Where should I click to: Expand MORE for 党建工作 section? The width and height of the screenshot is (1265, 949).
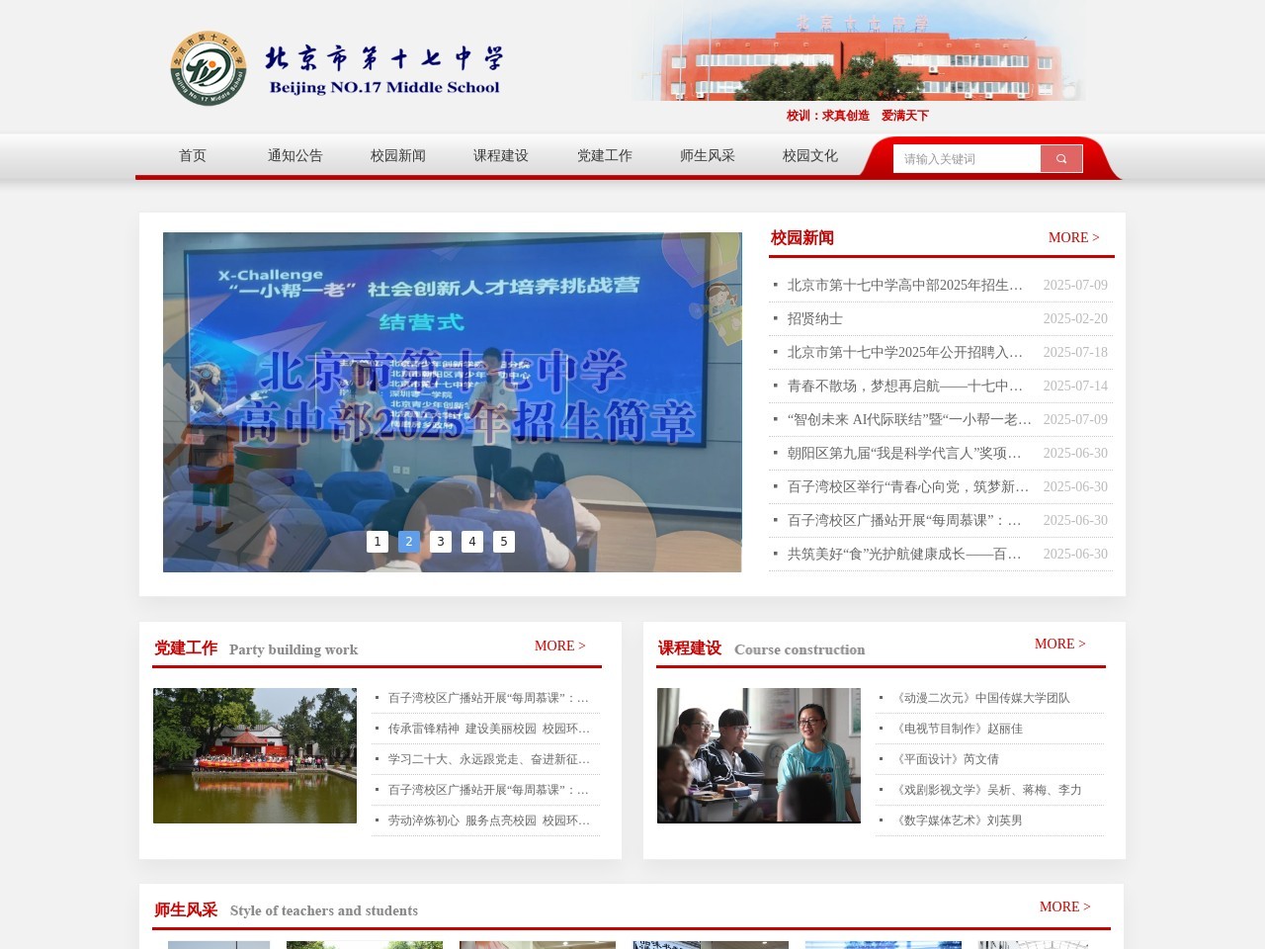559,646
